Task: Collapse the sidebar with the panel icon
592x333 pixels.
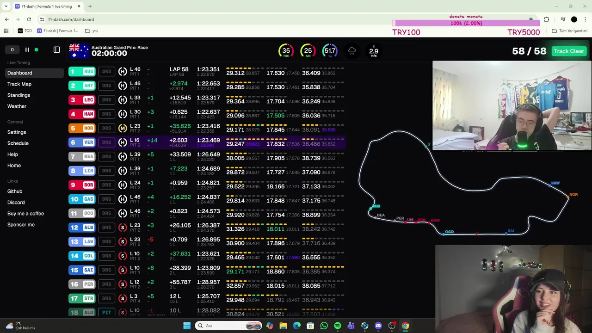Action: point(57,49)
